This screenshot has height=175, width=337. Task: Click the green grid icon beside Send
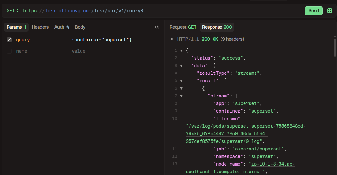coord(330,11)
